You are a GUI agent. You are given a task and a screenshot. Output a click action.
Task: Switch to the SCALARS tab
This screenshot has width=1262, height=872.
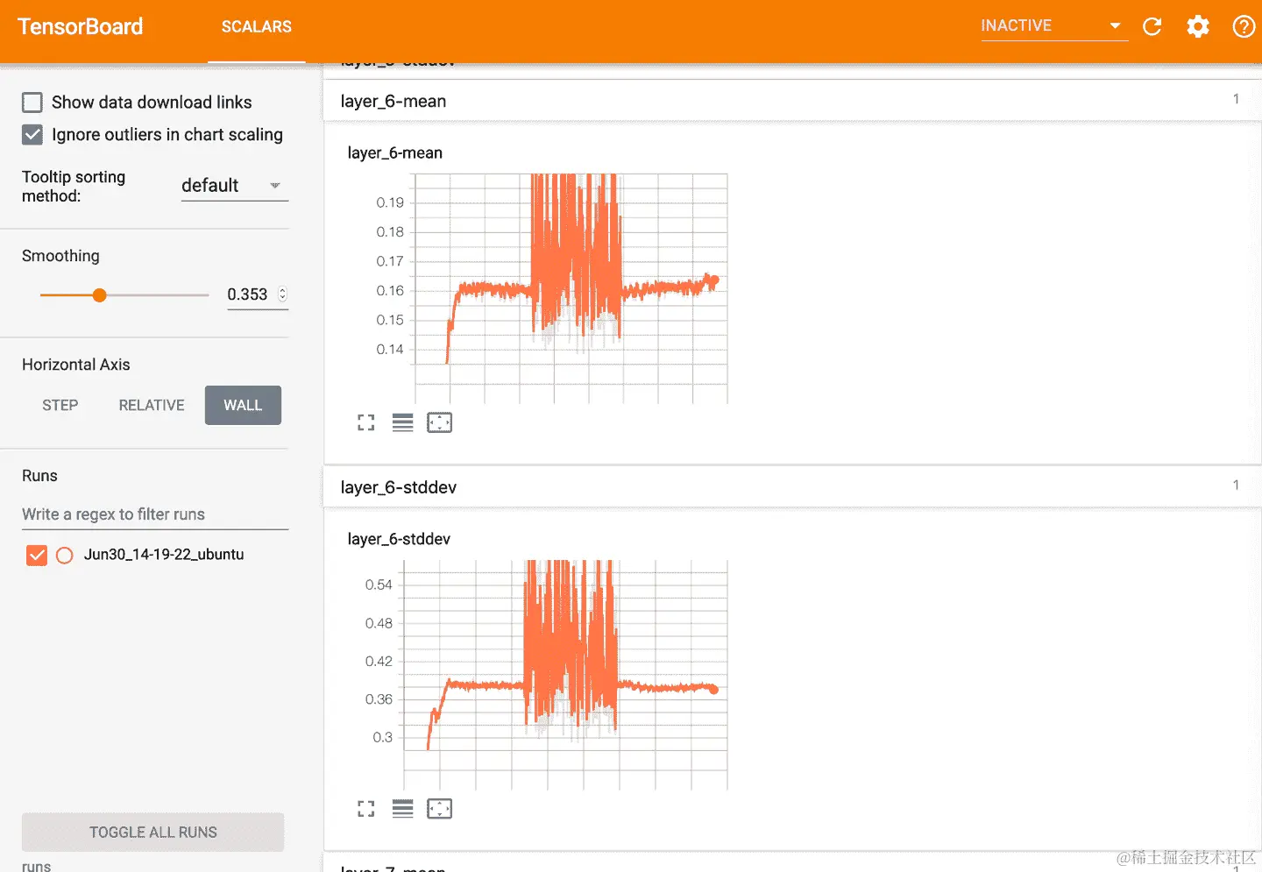pyautogui.click(x=256, y=27)
